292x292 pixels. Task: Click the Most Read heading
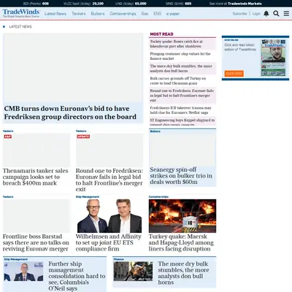161,34
